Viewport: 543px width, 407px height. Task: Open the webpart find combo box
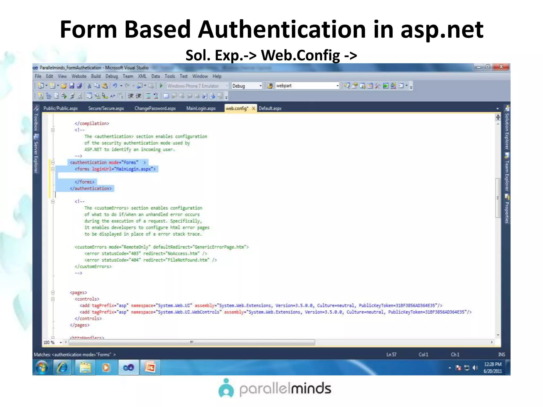[x=337, y=86]
